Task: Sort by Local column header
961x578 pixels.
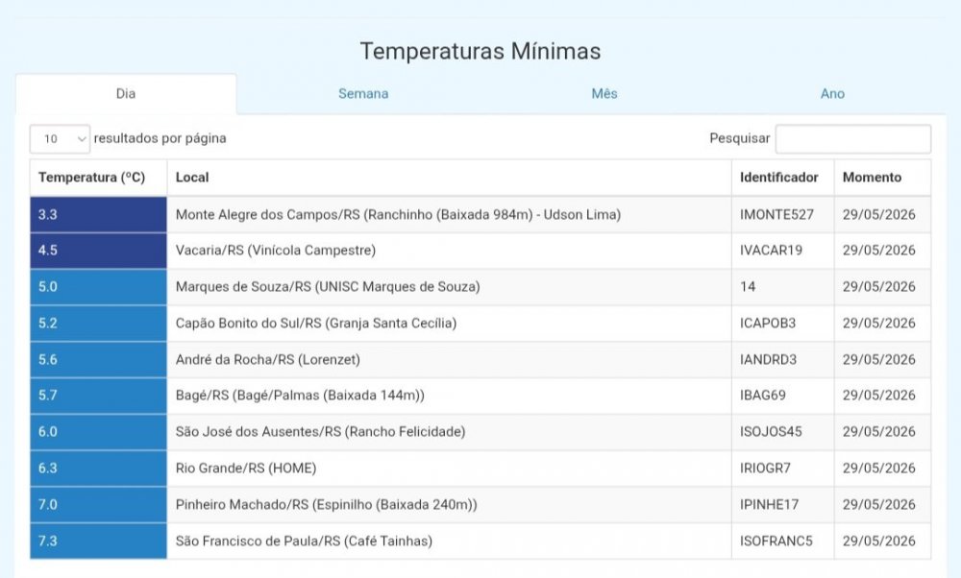Action: pyautogui.click(x=449, y=178)
